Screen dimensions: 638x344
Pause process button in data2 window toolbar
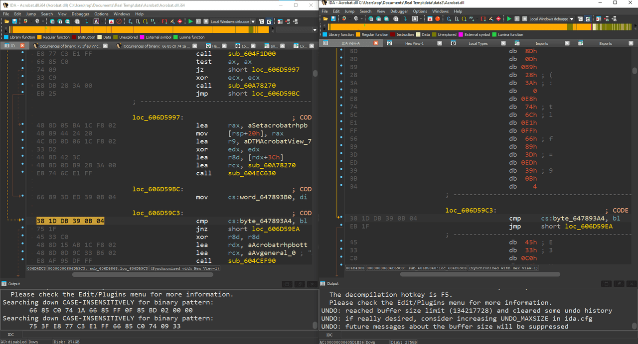(x=517, y=18)
